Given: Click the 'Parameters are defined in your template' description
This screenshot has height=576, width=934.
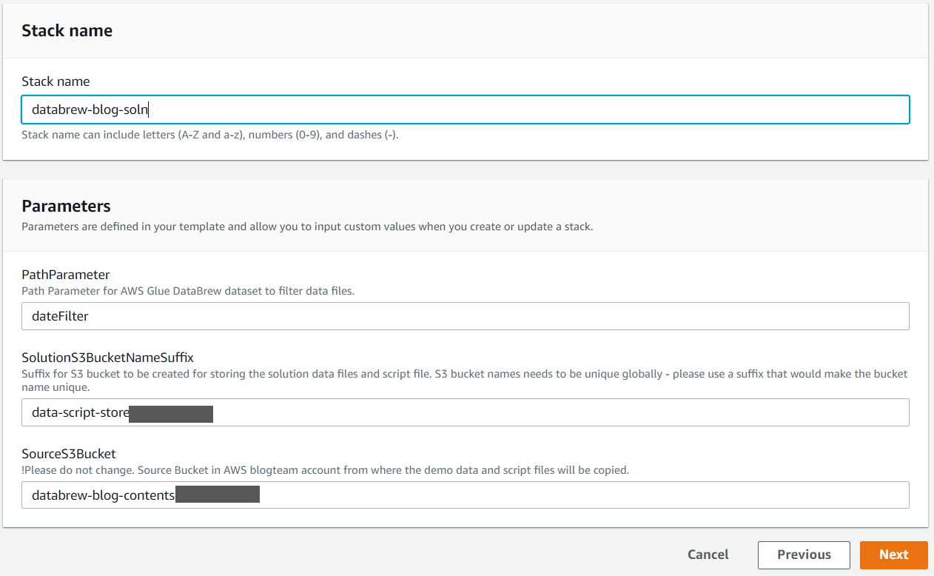Looking at the screenshot, I should click(307, 227).
